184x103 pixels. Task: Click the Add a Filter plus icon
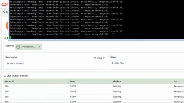[112, 63]
